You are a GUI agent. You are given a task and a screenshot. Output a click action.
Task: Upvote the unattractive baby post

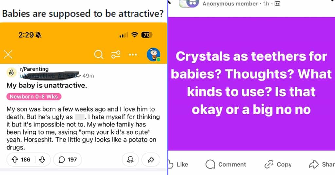[x=15, y=159]
